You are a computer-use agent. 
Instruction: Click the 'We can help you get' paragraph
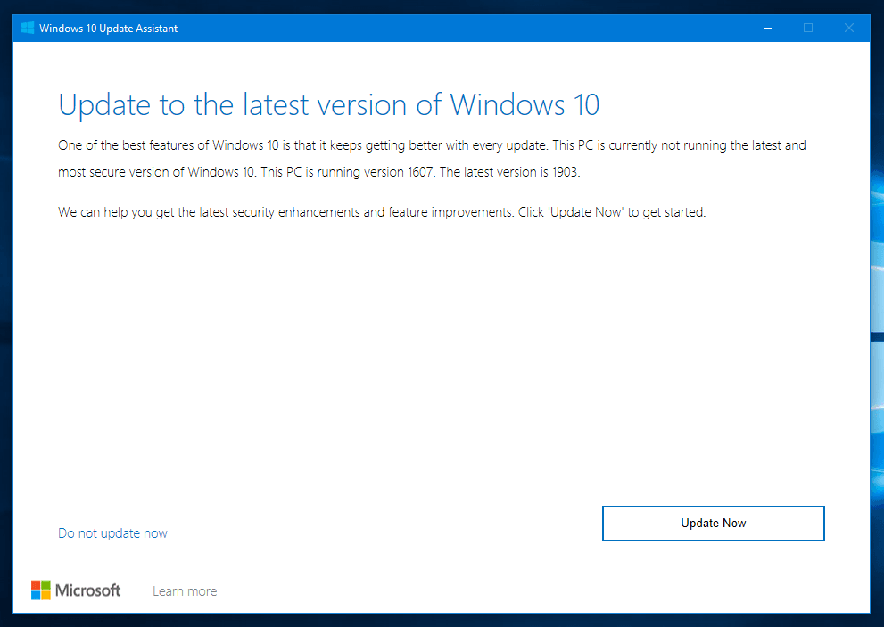point(382,212)
